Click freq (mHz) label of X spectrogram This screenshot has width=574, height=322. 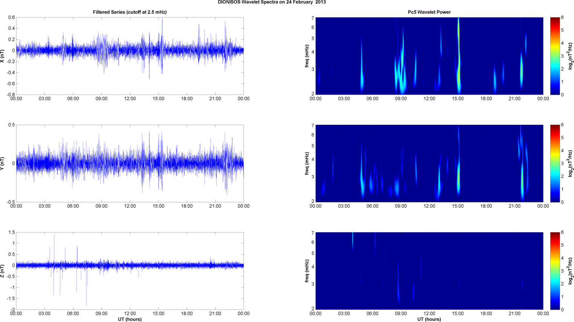click(x=307, y=56)
